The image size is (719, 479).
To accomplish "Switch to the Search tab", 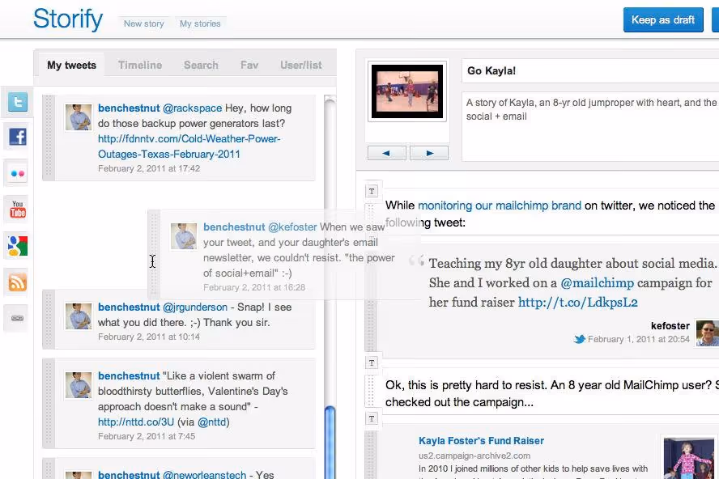I will (x=201, y=65).
